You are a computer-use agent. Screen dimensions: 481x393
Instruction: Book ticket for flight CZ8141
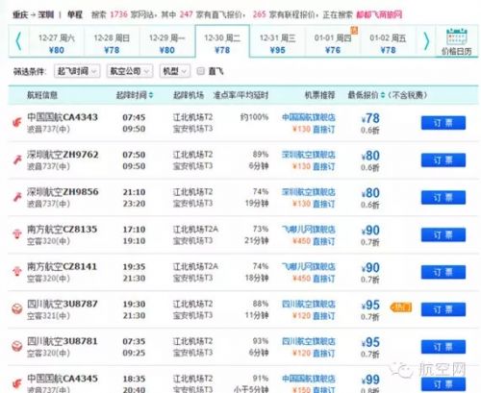click(443, 272)
